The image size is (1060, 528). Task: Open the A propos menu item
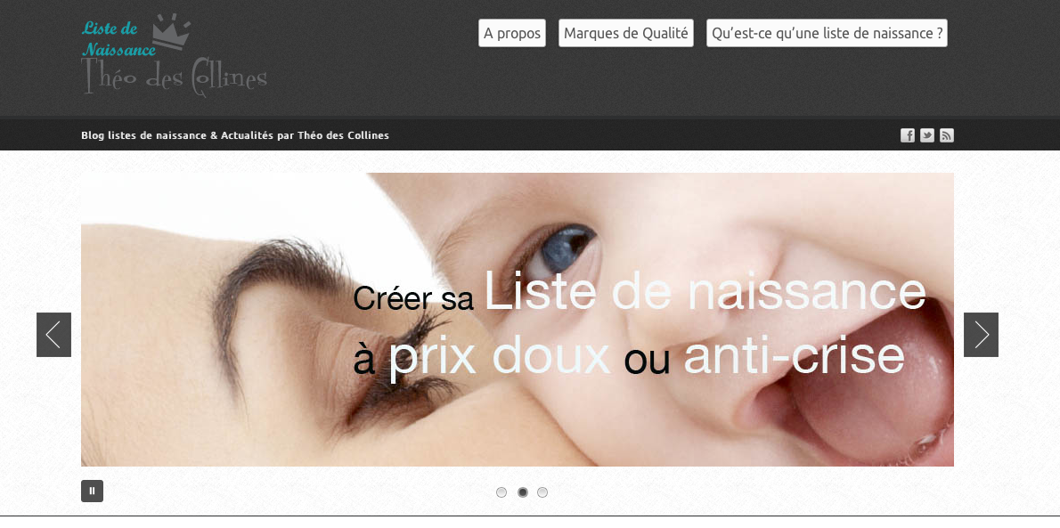(512, 33)
